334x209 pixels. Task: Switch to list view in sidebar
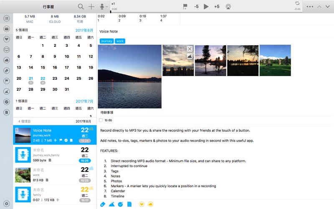pyautogui.click(x=7, y=18)
